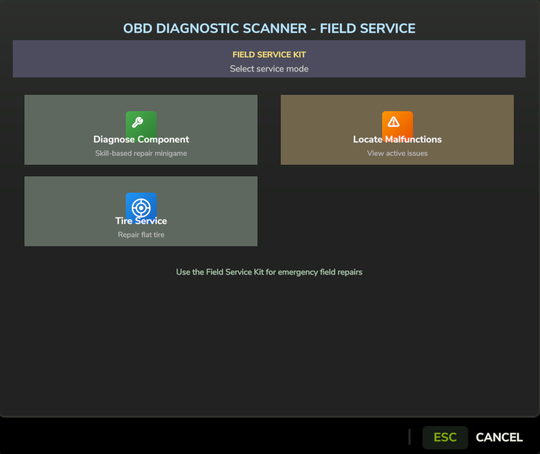Click 'Repair flat tire' subtitle
The height and width of the screenshot is (454, 540).
(141, 235)
